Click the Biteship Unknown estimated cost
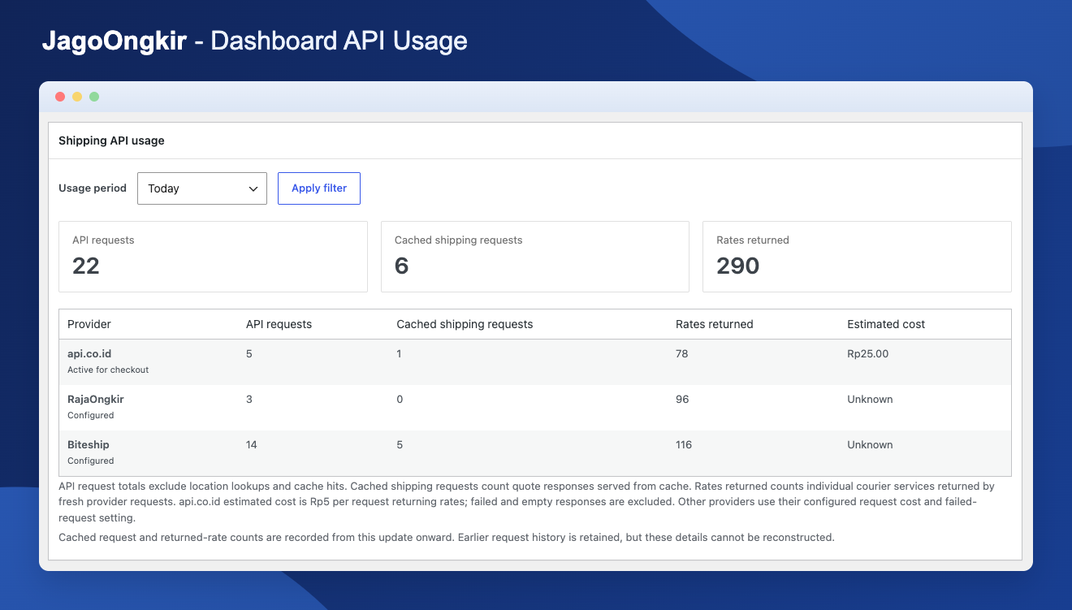Image resolution: width=1072 pixels, height=610 pixels. click(870, 445)
